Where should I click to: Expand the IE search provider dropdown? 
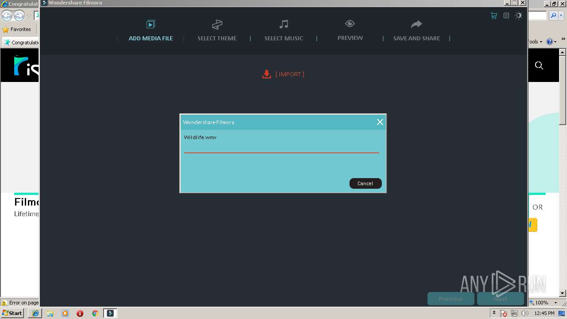(x=560, y=16)
